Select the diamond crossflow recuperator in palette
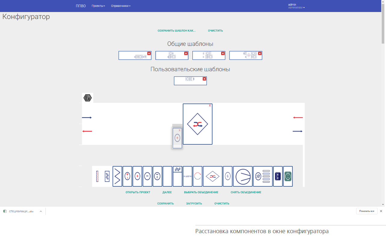The width and height of the screenshot is (386, 244). click(213, 176)
